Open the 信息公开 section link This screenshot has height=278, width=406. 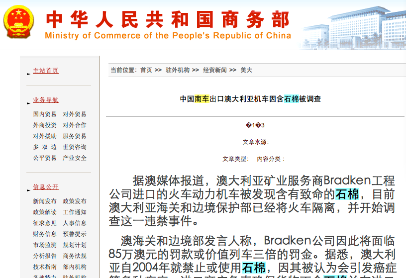coord(46,186)
